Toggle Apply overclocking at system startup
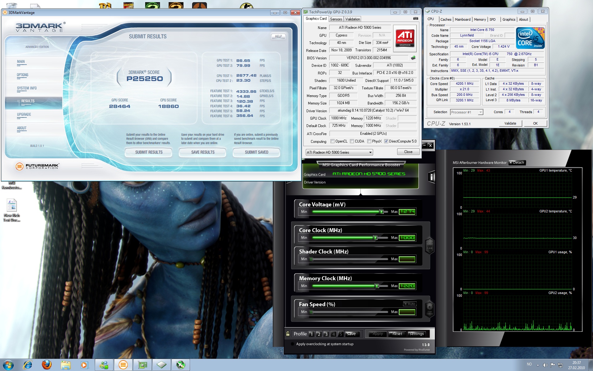The height and width of the screenshot is (371, 593). (x=292, y=344)
